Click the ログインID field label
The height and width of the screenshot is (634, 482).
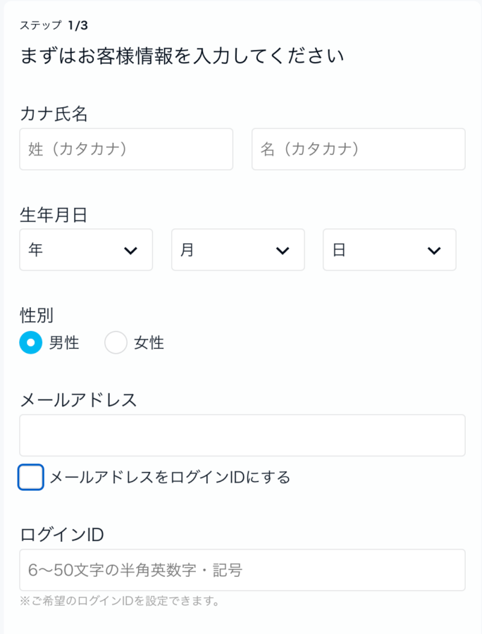[x=62, y=535]
